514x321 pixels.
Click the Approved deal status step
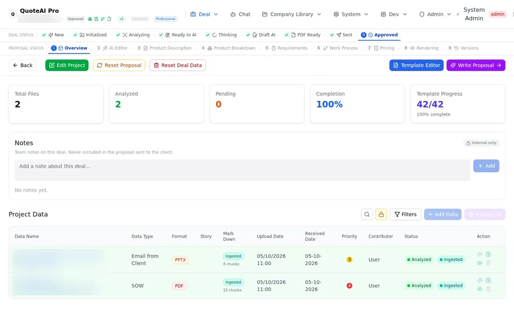click(x=379, y=35)
